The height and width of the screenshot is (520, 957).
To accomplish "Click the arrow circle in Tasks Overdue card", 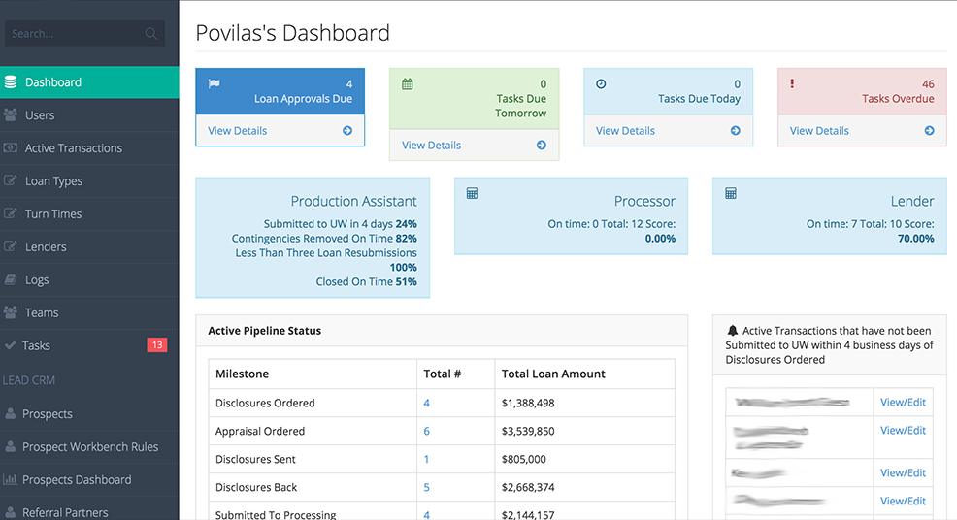I will (x=929, y=131).
